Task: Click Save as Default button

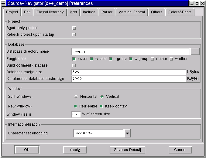Action: 127,150
